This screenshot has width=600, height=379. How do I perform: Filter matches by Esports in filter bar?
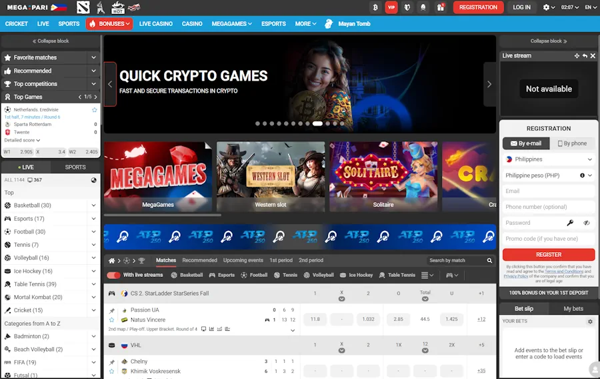pyautogui.click(x=222, y=276)
